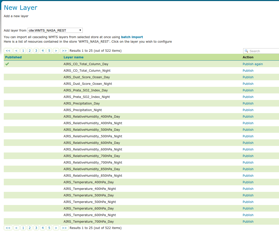Click the search magnifier icon

tap(246, 51)
